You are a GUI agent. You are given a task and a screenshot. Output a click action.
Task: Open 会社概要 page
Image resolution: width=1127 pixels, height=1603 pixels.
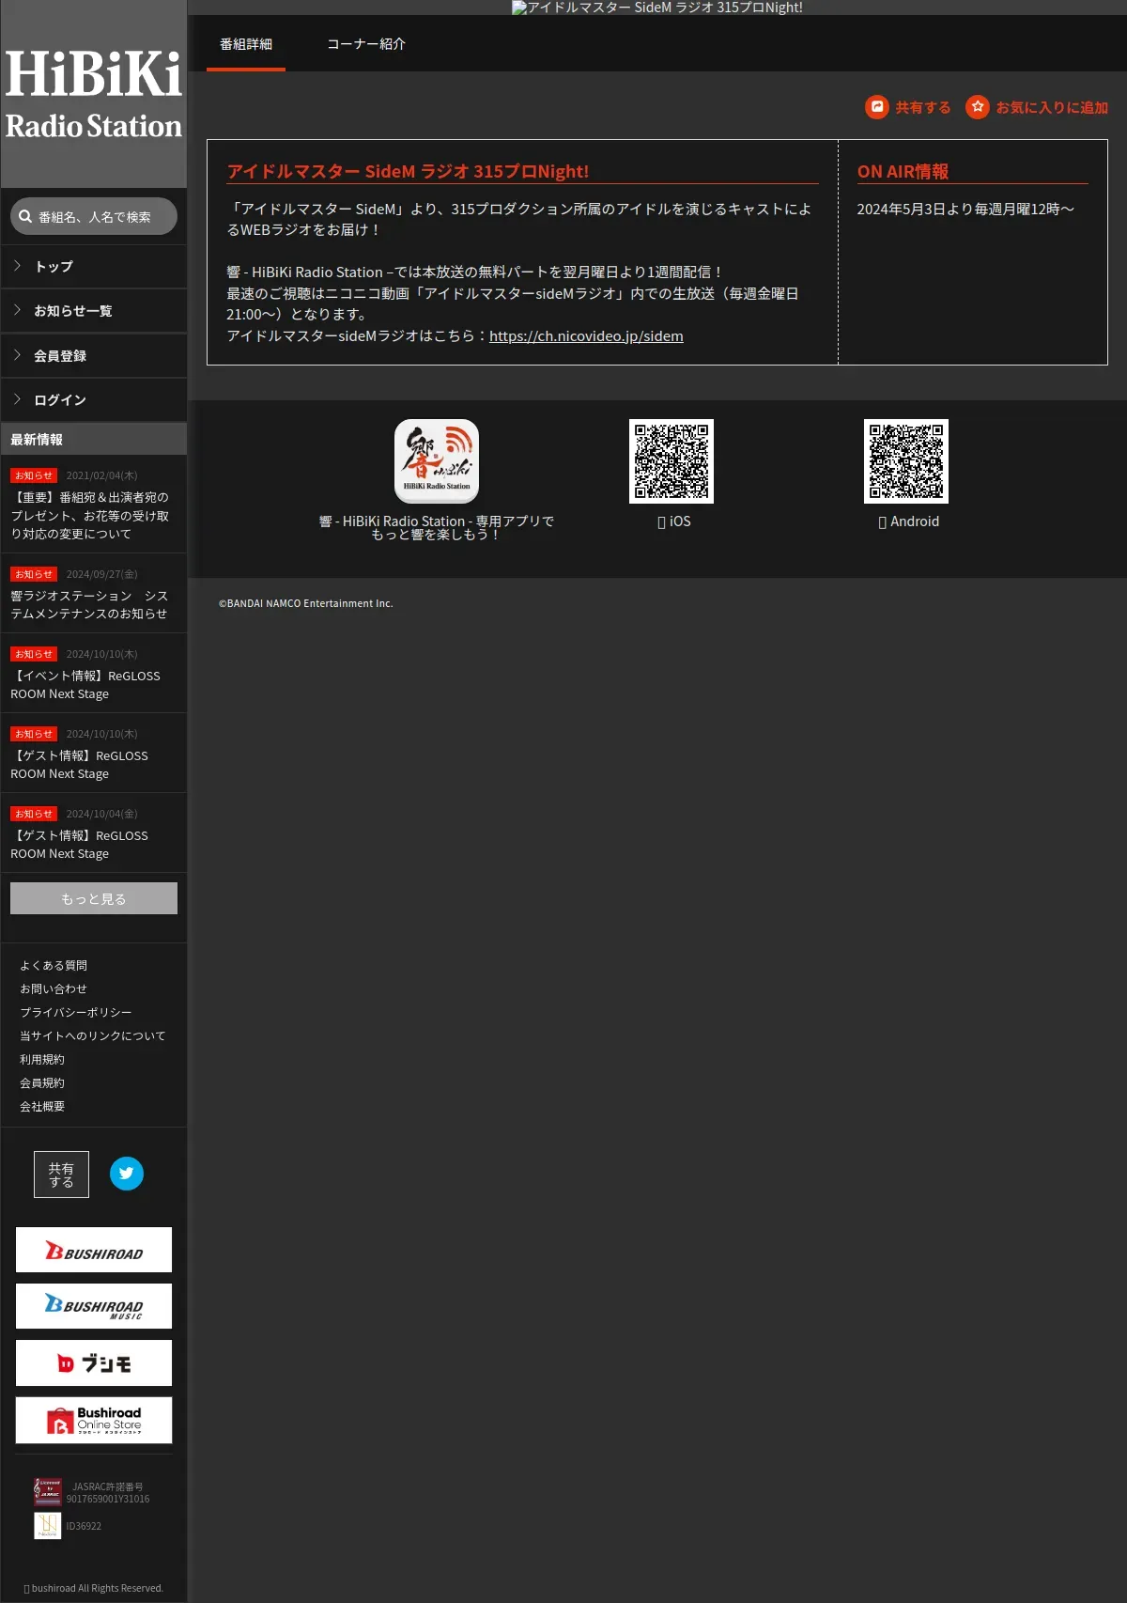pos(42,1107)
